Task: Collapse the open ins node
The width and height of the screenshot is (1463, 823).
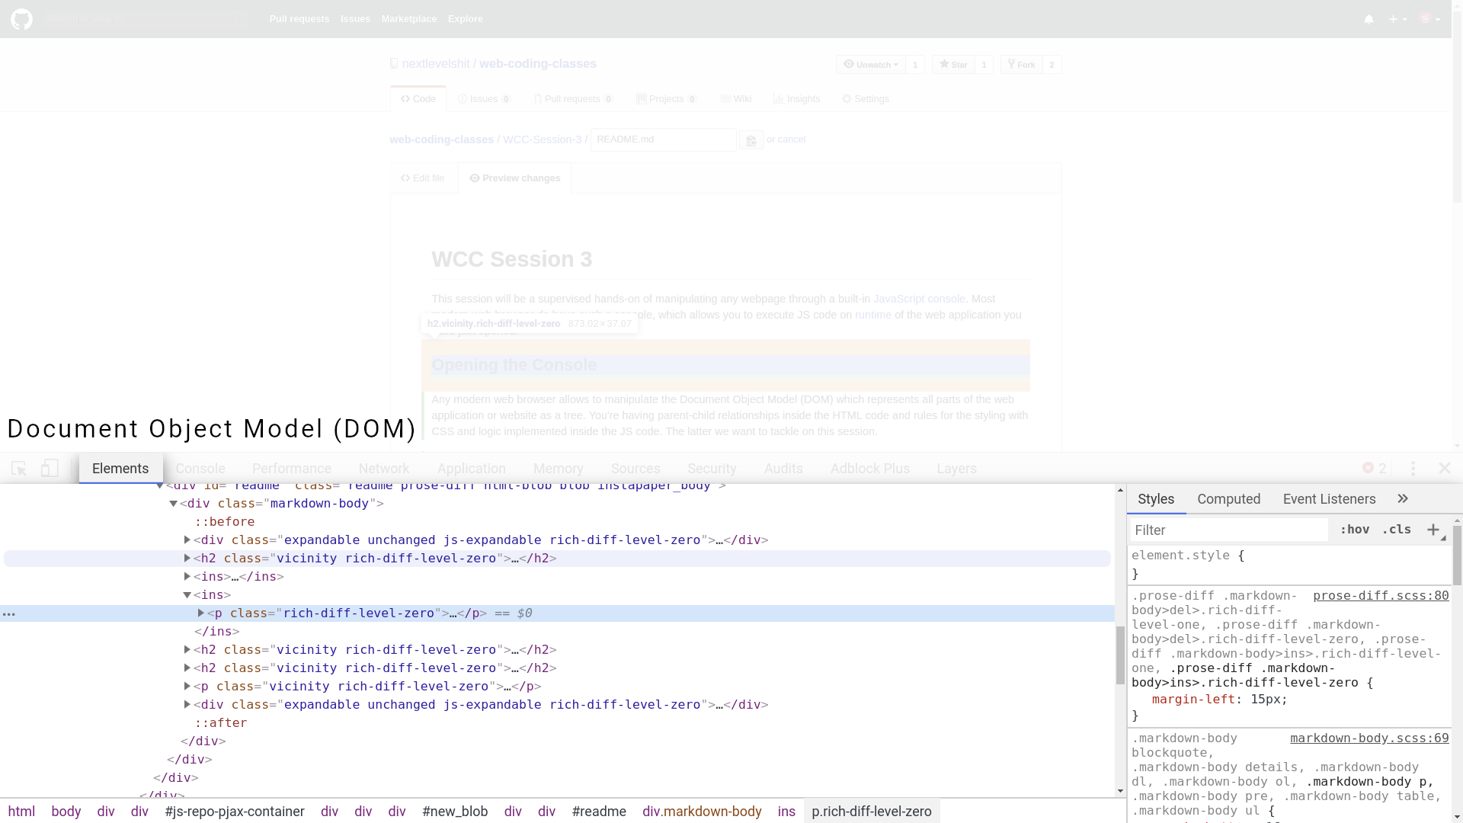Action: pos(187,595)
